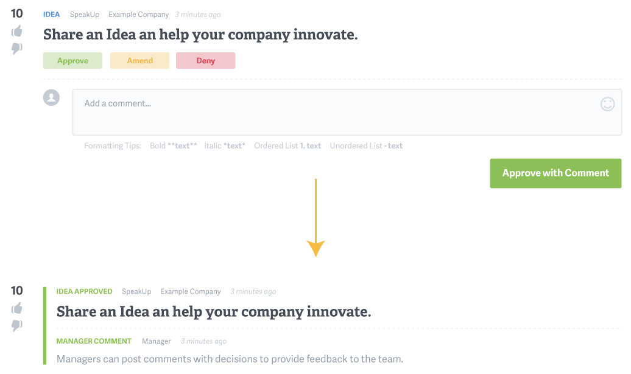Open SpeakUp link on top idea

point(85,15)
